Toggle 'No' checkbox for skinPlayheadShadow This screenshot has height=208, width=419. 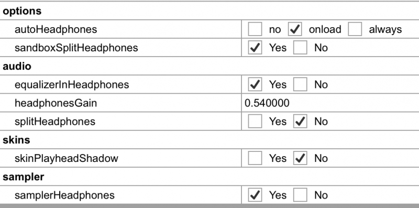[x=300, y=158]
